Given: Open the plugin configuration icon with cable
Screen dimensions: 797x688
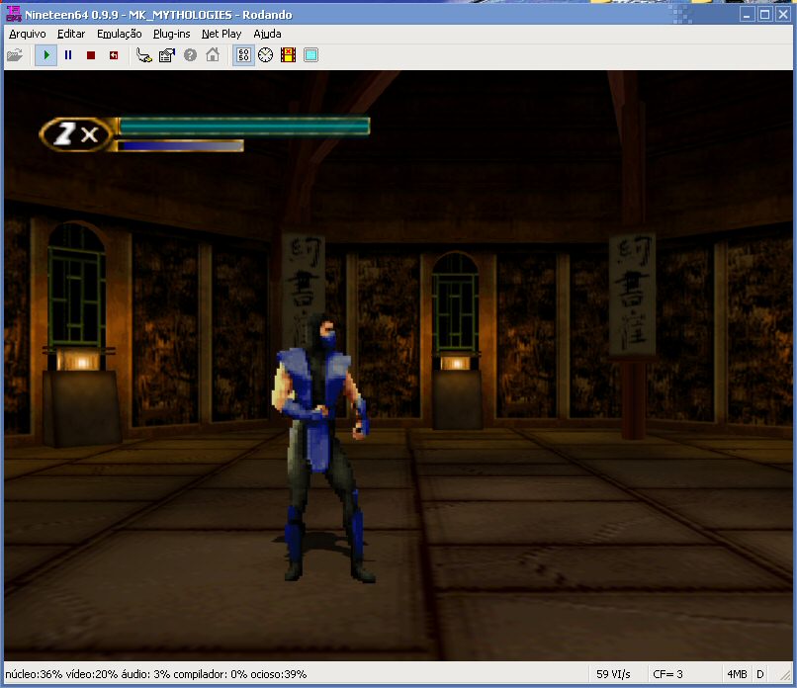Looking at the screenshot, I should pos(144,55).
